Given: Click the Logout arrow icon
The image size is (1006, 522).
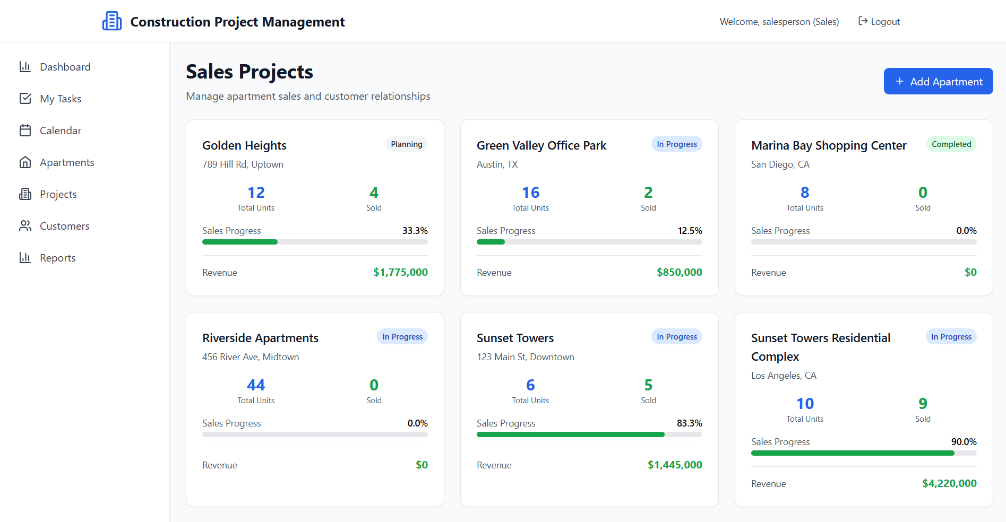Looking at the screenshot, I should tap(863, 21).
